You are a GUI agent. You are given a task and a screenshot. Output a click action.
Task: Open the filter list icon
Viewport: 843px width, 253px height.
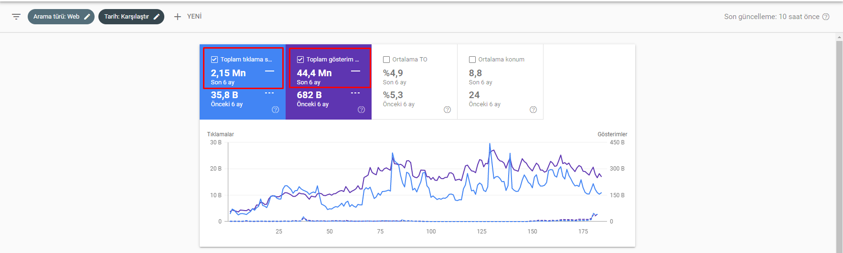click(x=16, y=17)
